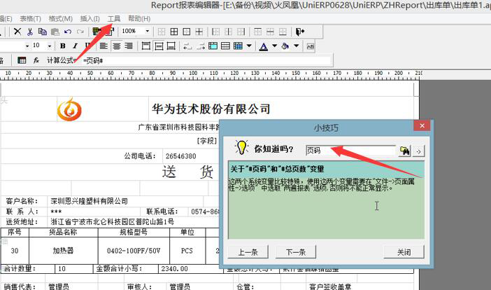Click the Cut scissors icon

point(30,32)
